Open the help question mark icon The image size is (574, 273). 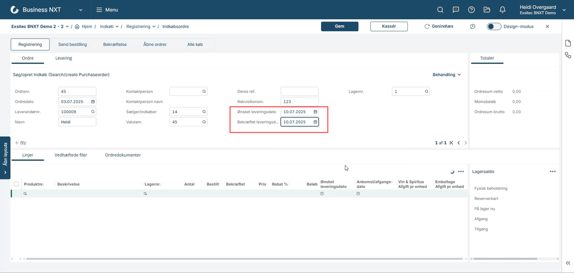point(472,10)
